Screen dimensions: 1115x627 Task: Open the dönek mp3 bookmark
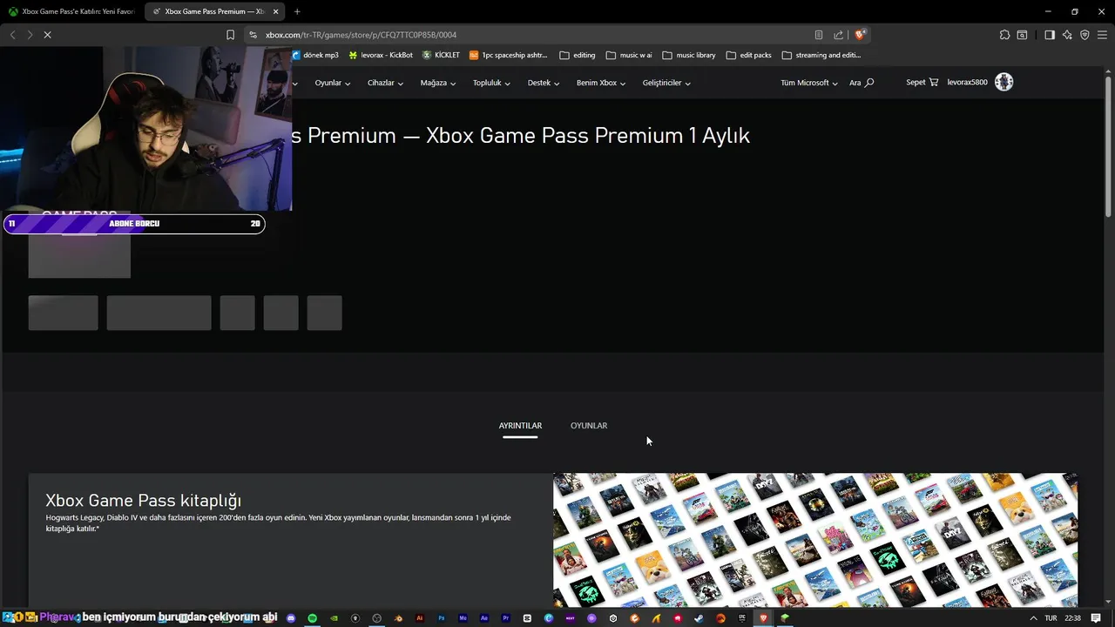tap(315, 55)
